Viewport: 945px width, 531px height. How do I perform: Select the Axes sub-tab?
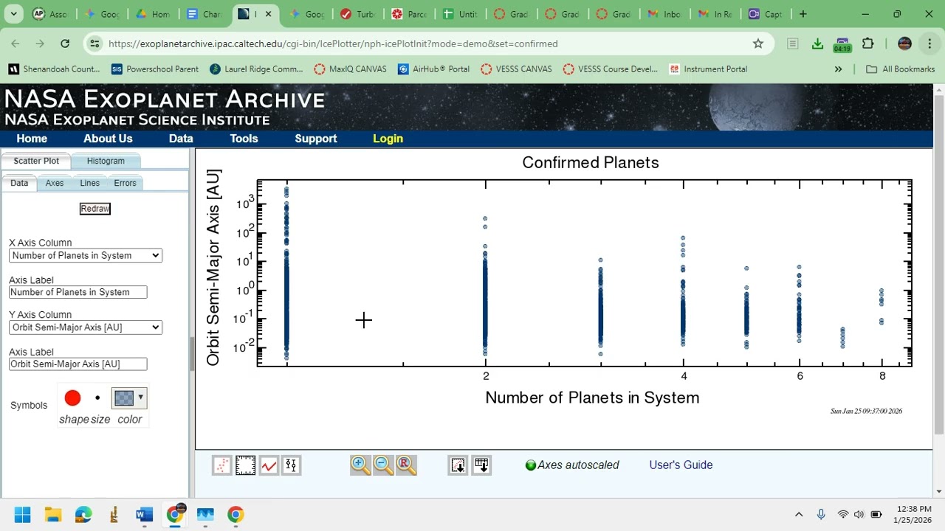click(55, 183)
